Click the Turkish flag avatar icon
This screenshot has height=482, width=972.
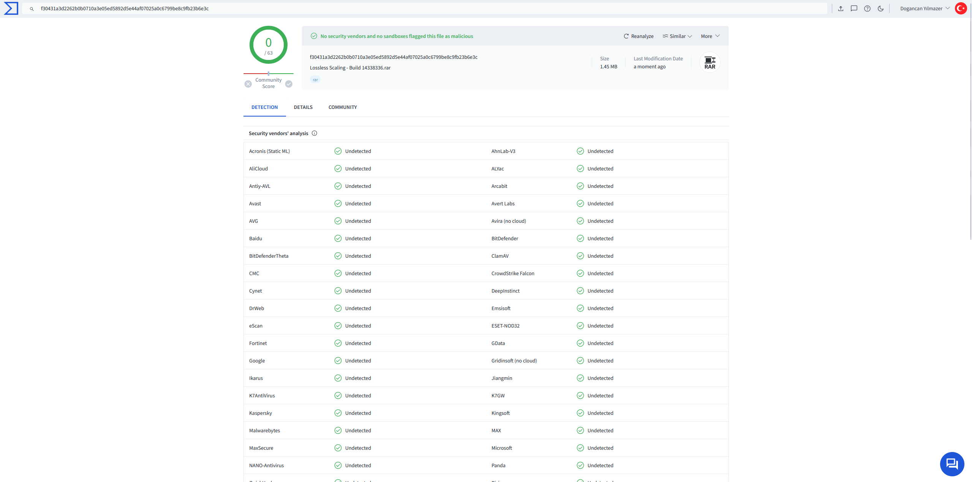[961, 8]
